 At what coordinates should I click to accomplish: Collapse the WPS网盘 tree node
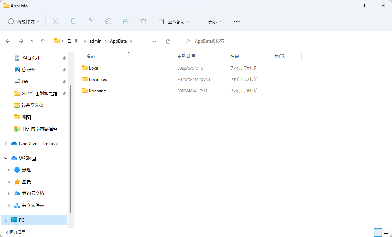point(6,158)
